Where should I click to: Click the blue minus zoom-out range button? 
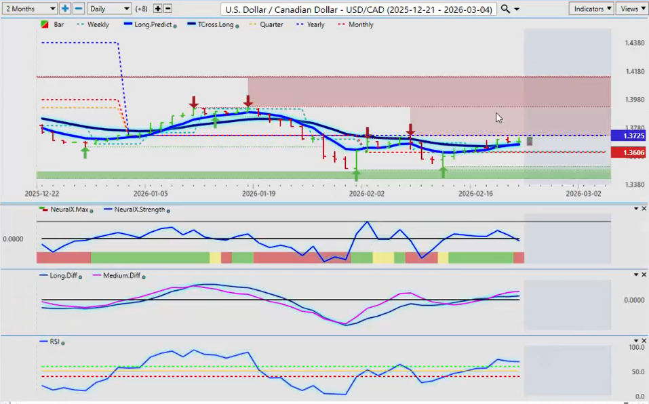pyautogui.click(x=79, y=9)
